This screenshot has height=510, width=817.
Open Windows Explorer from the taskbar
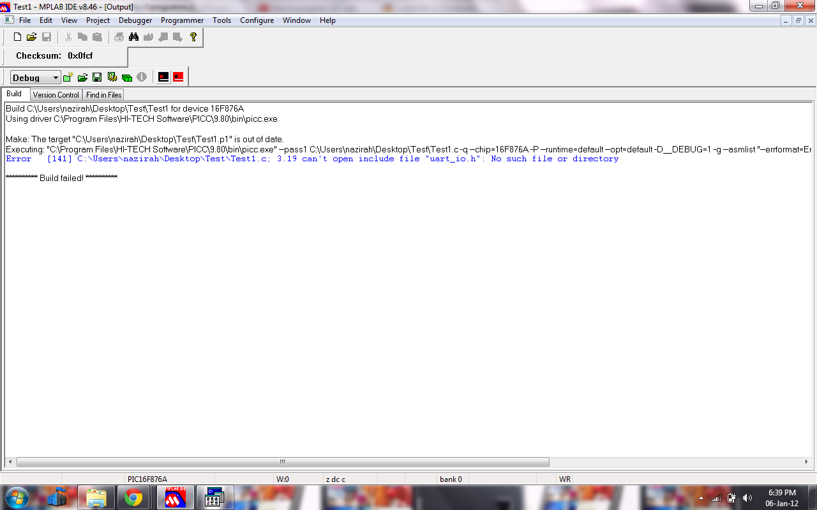(x=96, y=498)
